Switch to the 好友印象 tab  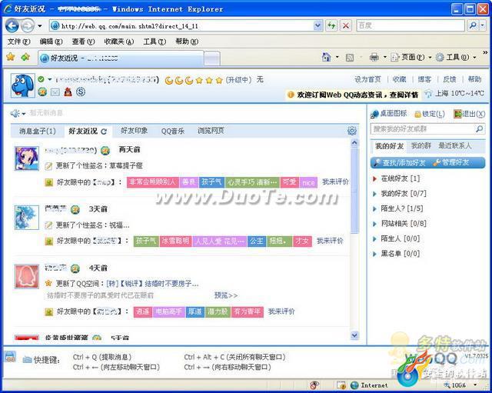point(134,131)
